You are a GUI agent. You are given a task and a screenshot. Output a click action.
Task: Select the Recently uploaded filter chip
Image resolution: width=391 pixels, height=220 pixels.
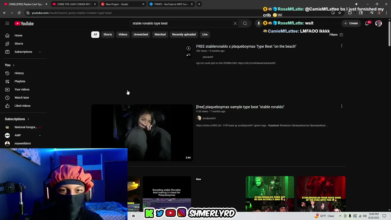click(184, 35)
